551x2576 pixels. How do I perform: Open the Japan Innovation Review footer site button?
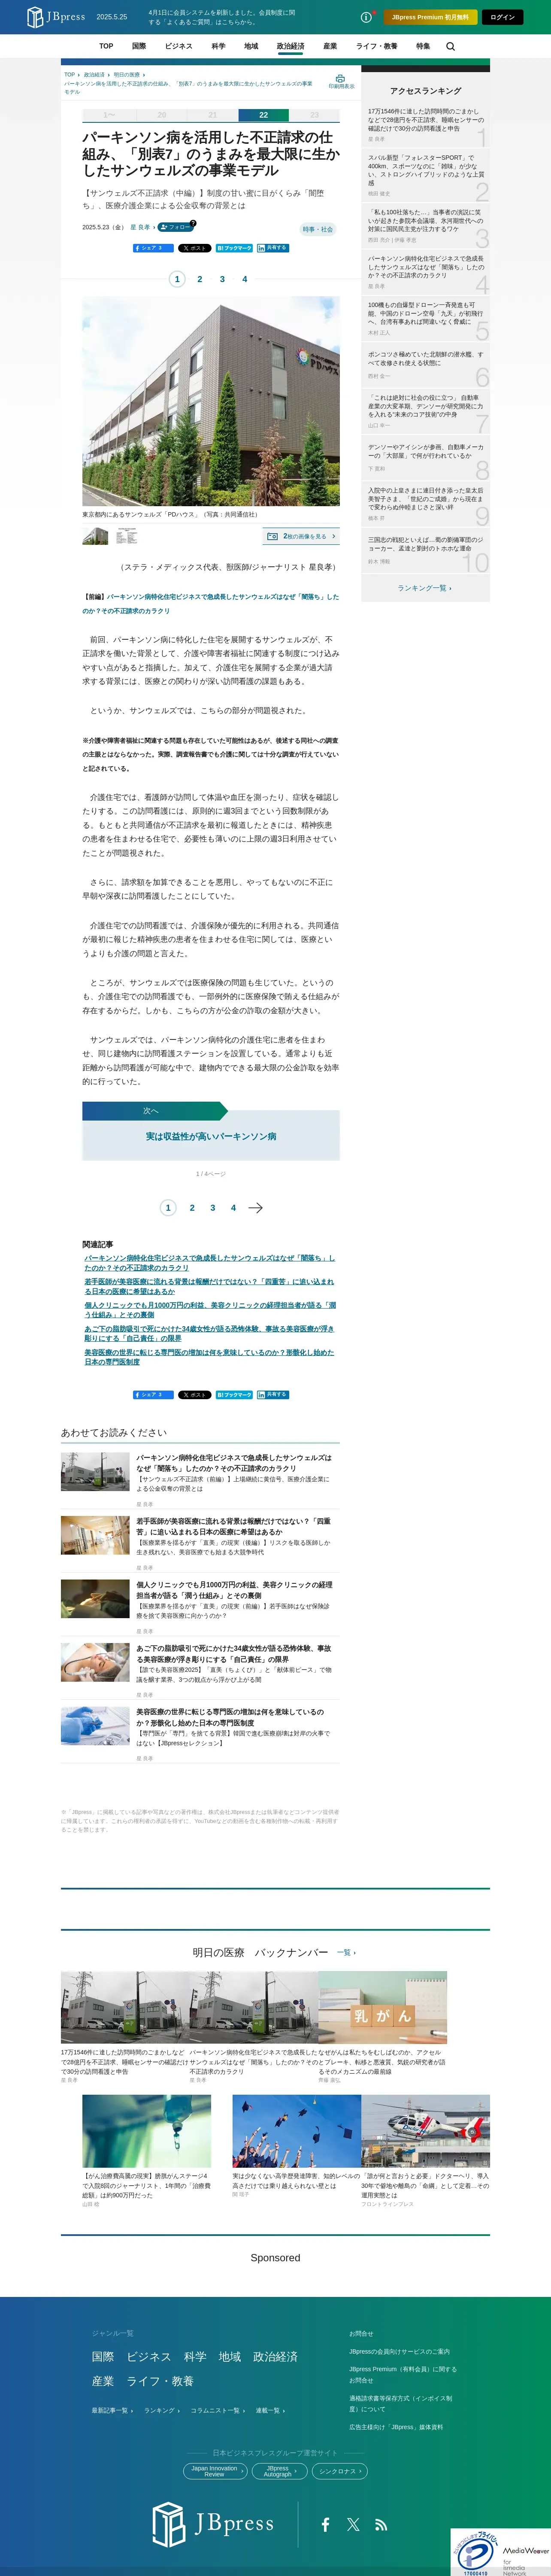coord(215,2470)
